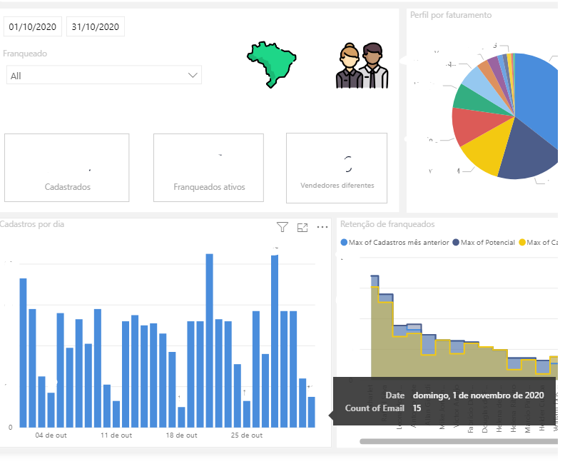Edit the end date 31/10/2020
This screenshot has height=469, width=565.
click(x=96, y=26)
